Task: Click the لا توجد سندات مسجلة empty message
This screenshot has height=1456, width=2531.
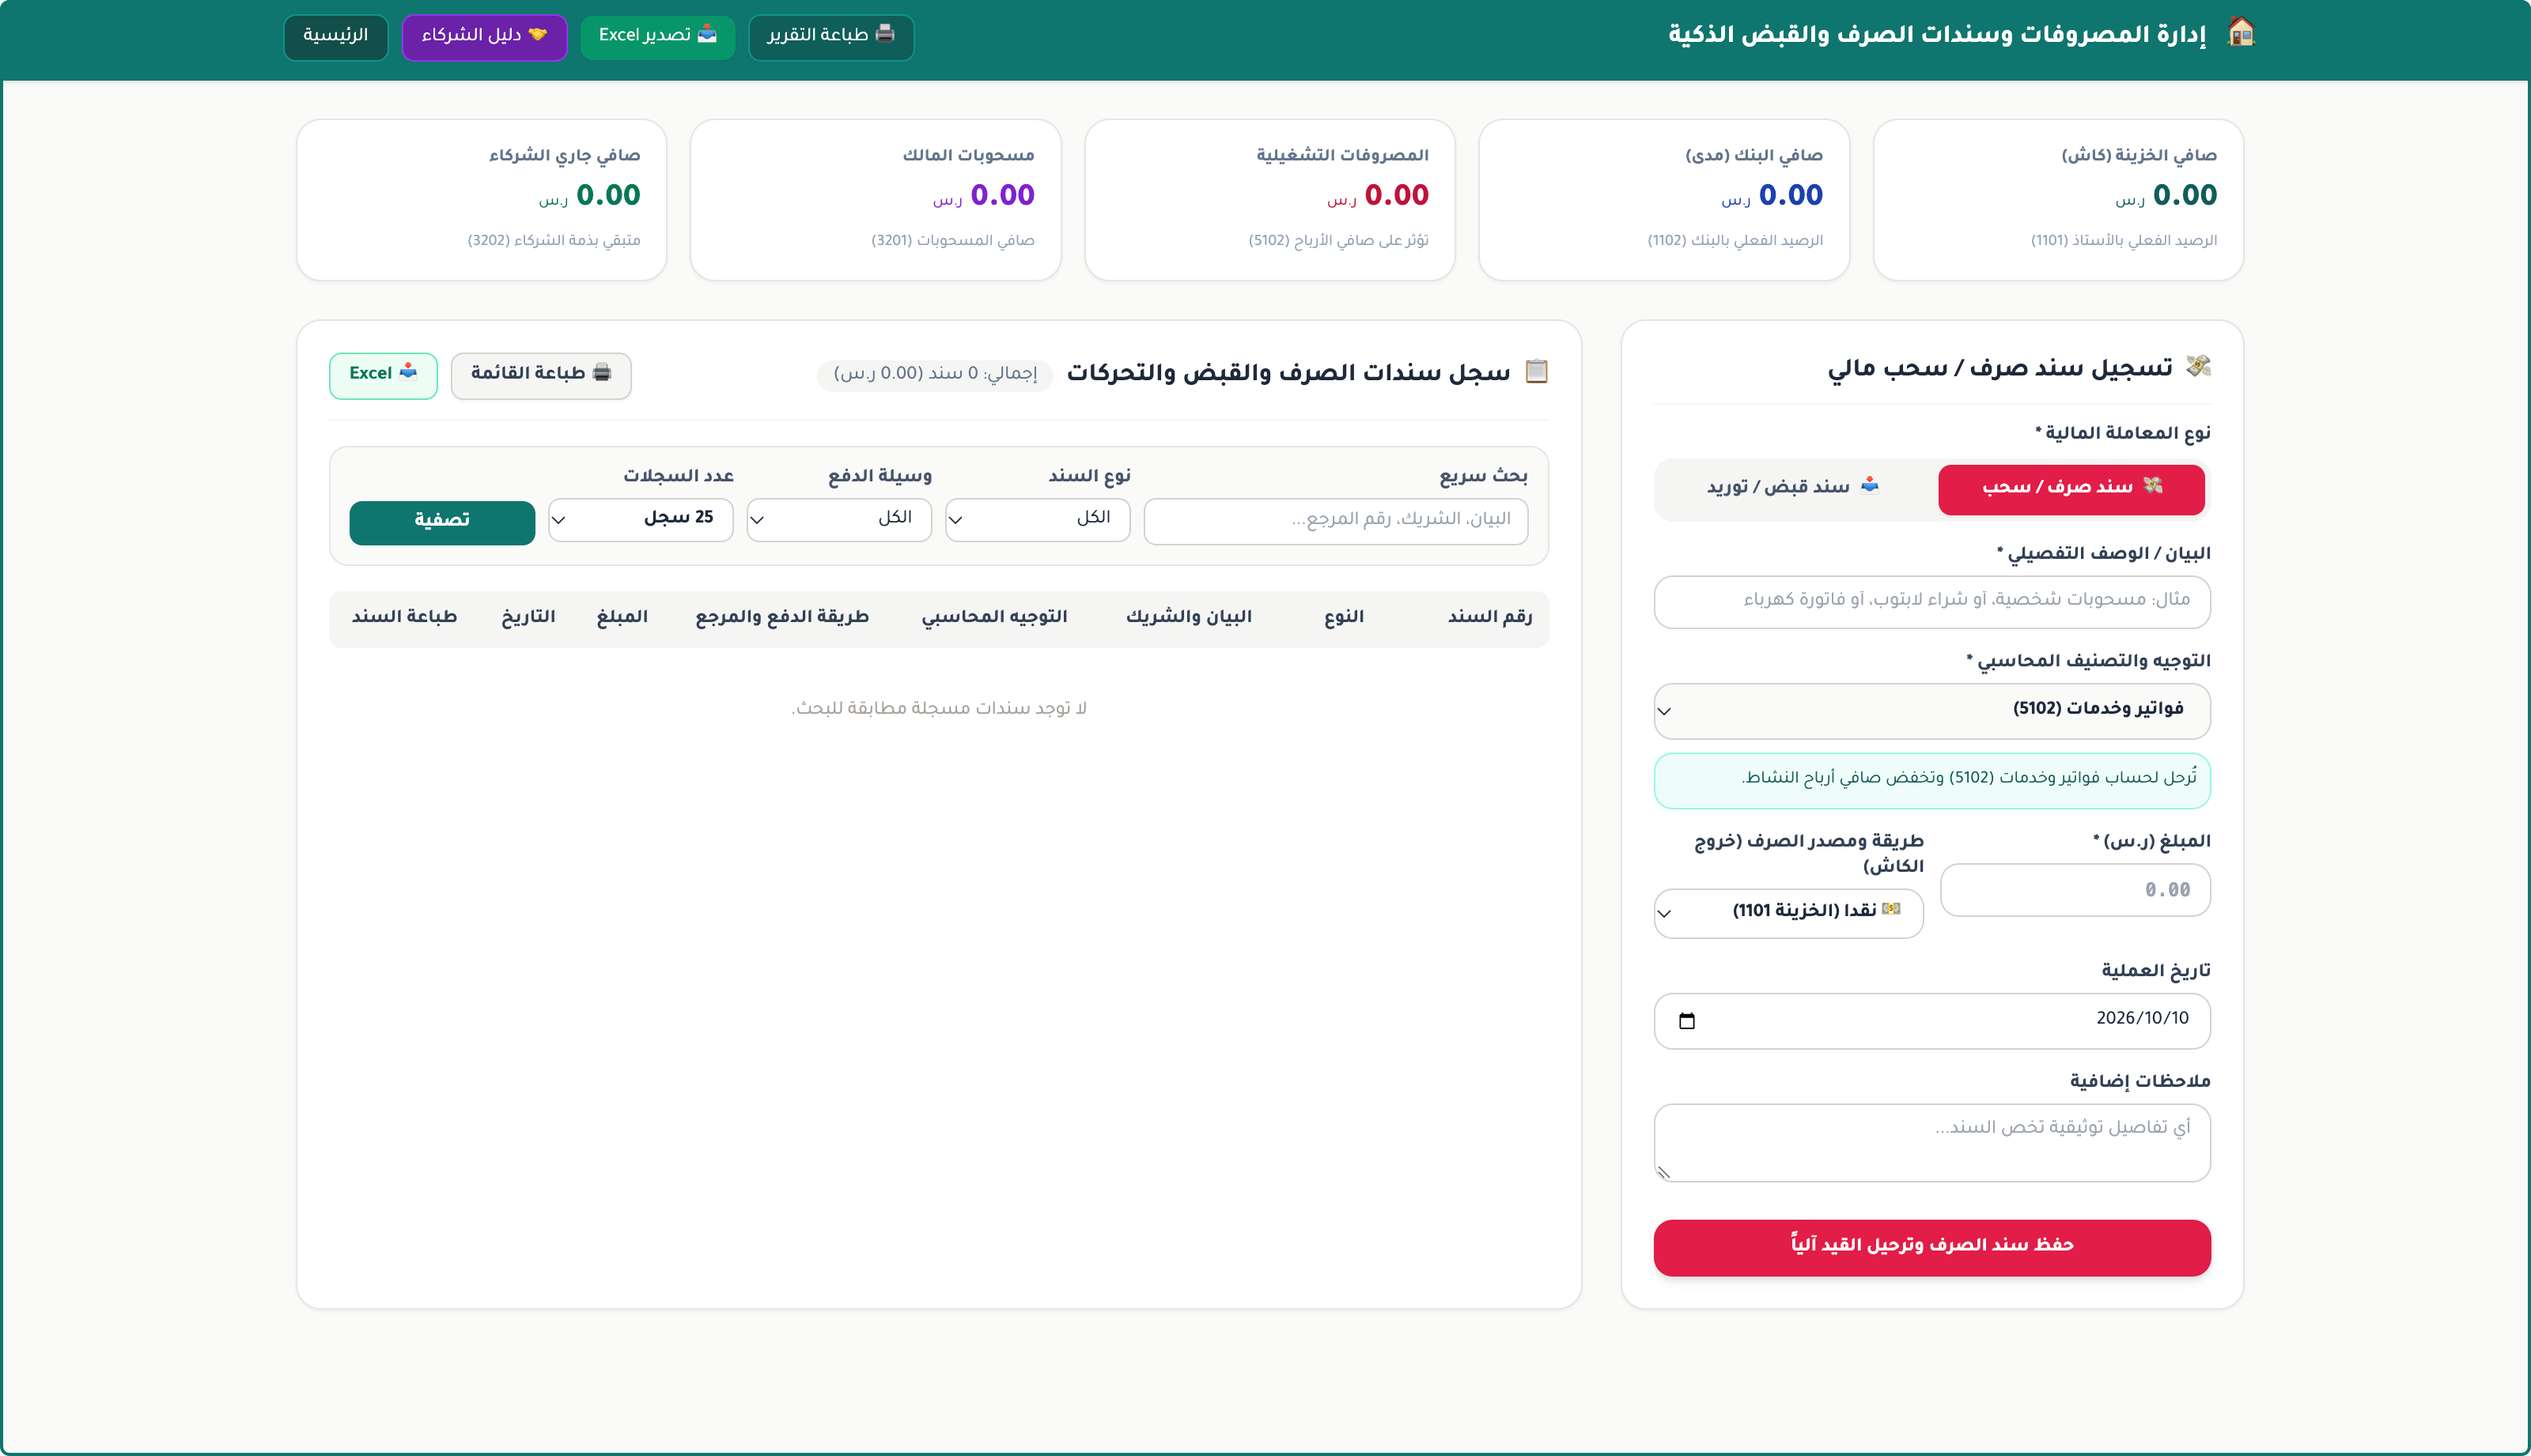Action: pyautogui.click(x=938, y=708)
